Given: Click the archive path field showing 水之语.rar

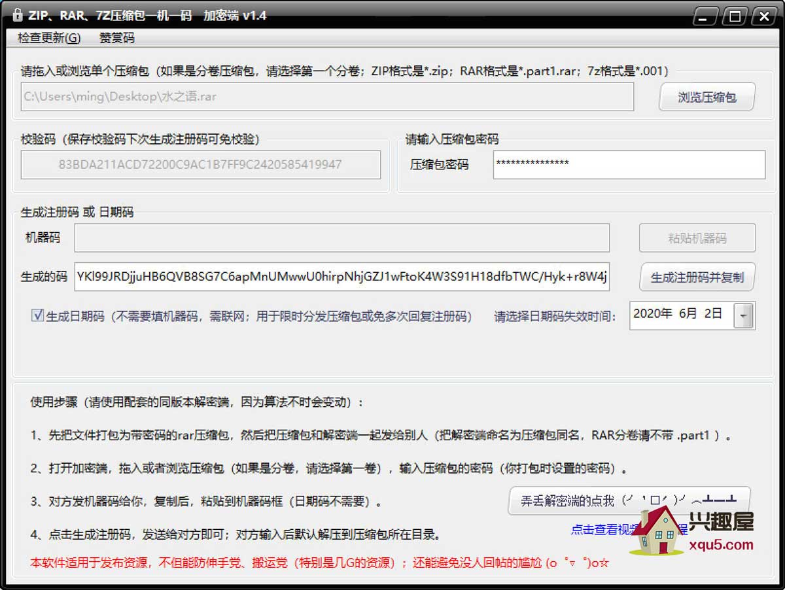Looking at the screenshot, I should click(x=327, y=97).
